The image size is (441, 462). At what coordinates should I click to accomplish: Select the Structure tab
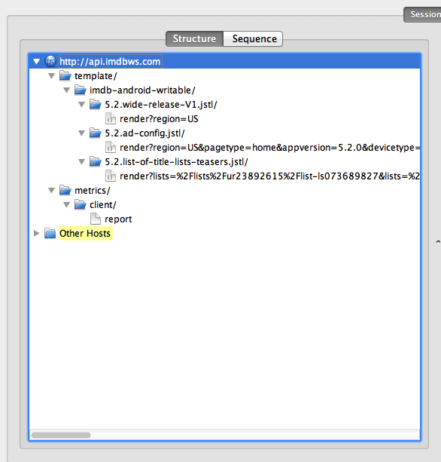[x=194, y=39]
